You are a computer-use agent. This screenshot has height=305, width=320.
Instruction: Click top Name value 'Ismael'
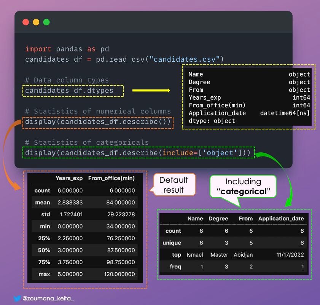(x=195, y=255)
